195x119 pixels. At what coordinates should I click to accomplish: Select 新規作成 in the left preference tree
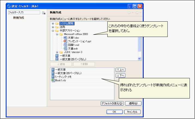(x=19, y=18)
